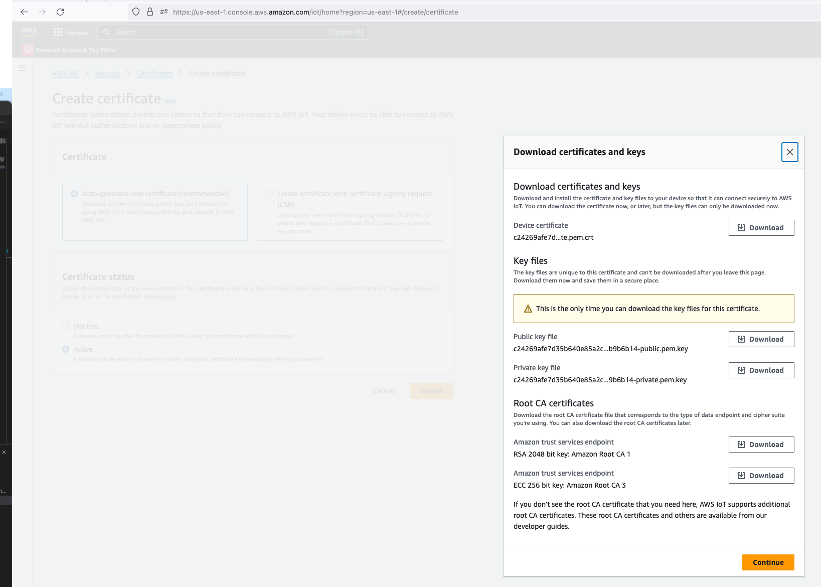The height and width of the screenshot is (587, 821).
Task: Click the Root CA certificates heading
Action: coord(554,403)
